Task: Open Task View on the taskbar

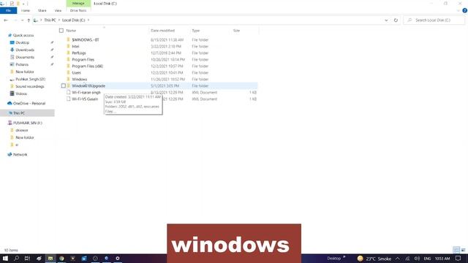Action: (x=28, y=259)
